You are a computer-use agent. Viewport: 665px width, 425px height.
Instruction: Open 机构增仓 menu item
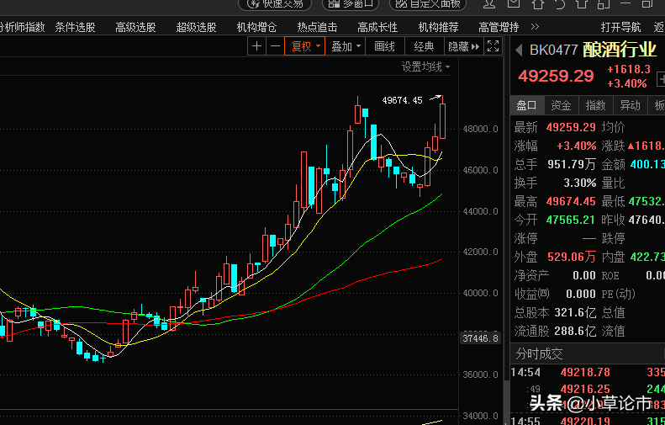256,28
